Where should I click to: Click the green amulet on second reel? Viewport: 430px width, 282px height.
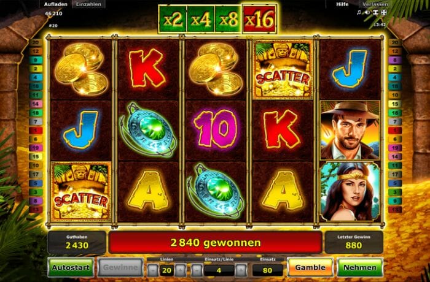click(x=148, y=131)
